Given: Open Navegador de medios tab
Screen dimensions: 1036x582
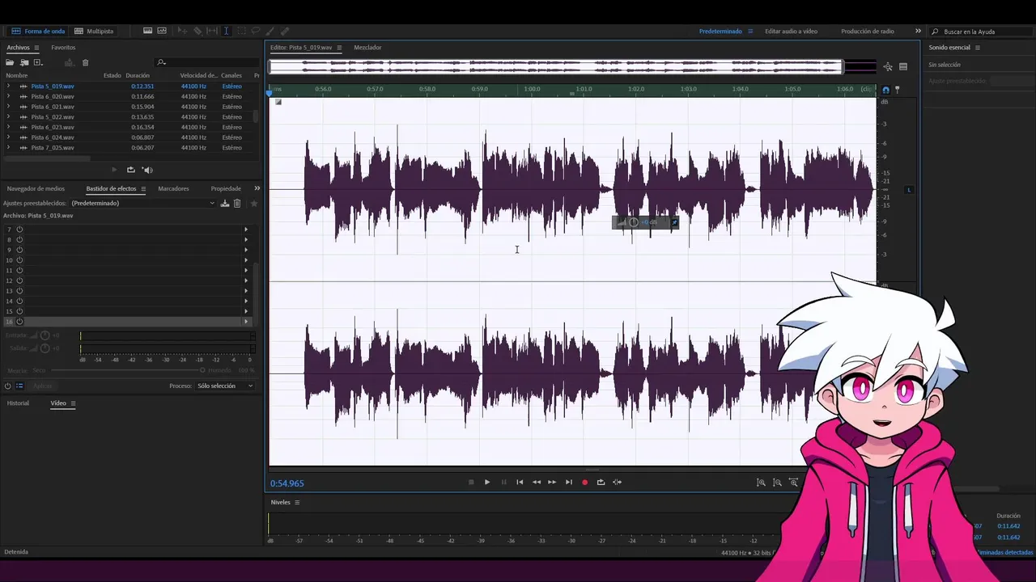Looking at the screenshot, I should click(x=36, y=188).
